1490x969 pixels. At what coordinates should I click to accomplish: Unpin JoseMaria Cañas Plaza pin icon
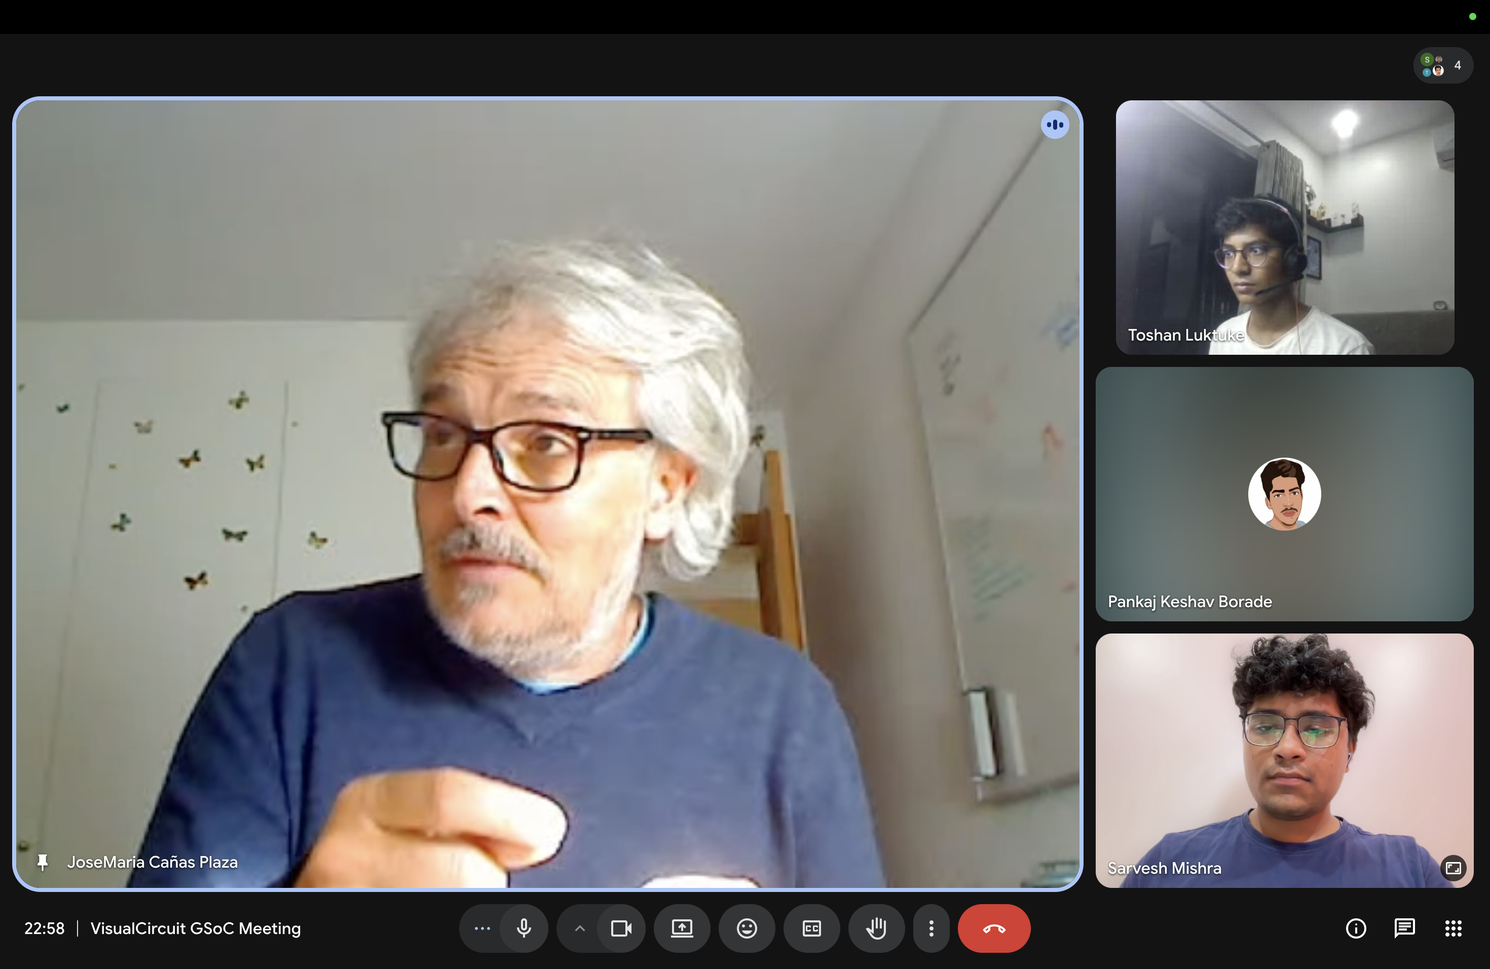[43, 862]
